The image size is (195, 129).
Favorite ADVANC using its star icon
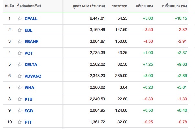coord(20,76)
